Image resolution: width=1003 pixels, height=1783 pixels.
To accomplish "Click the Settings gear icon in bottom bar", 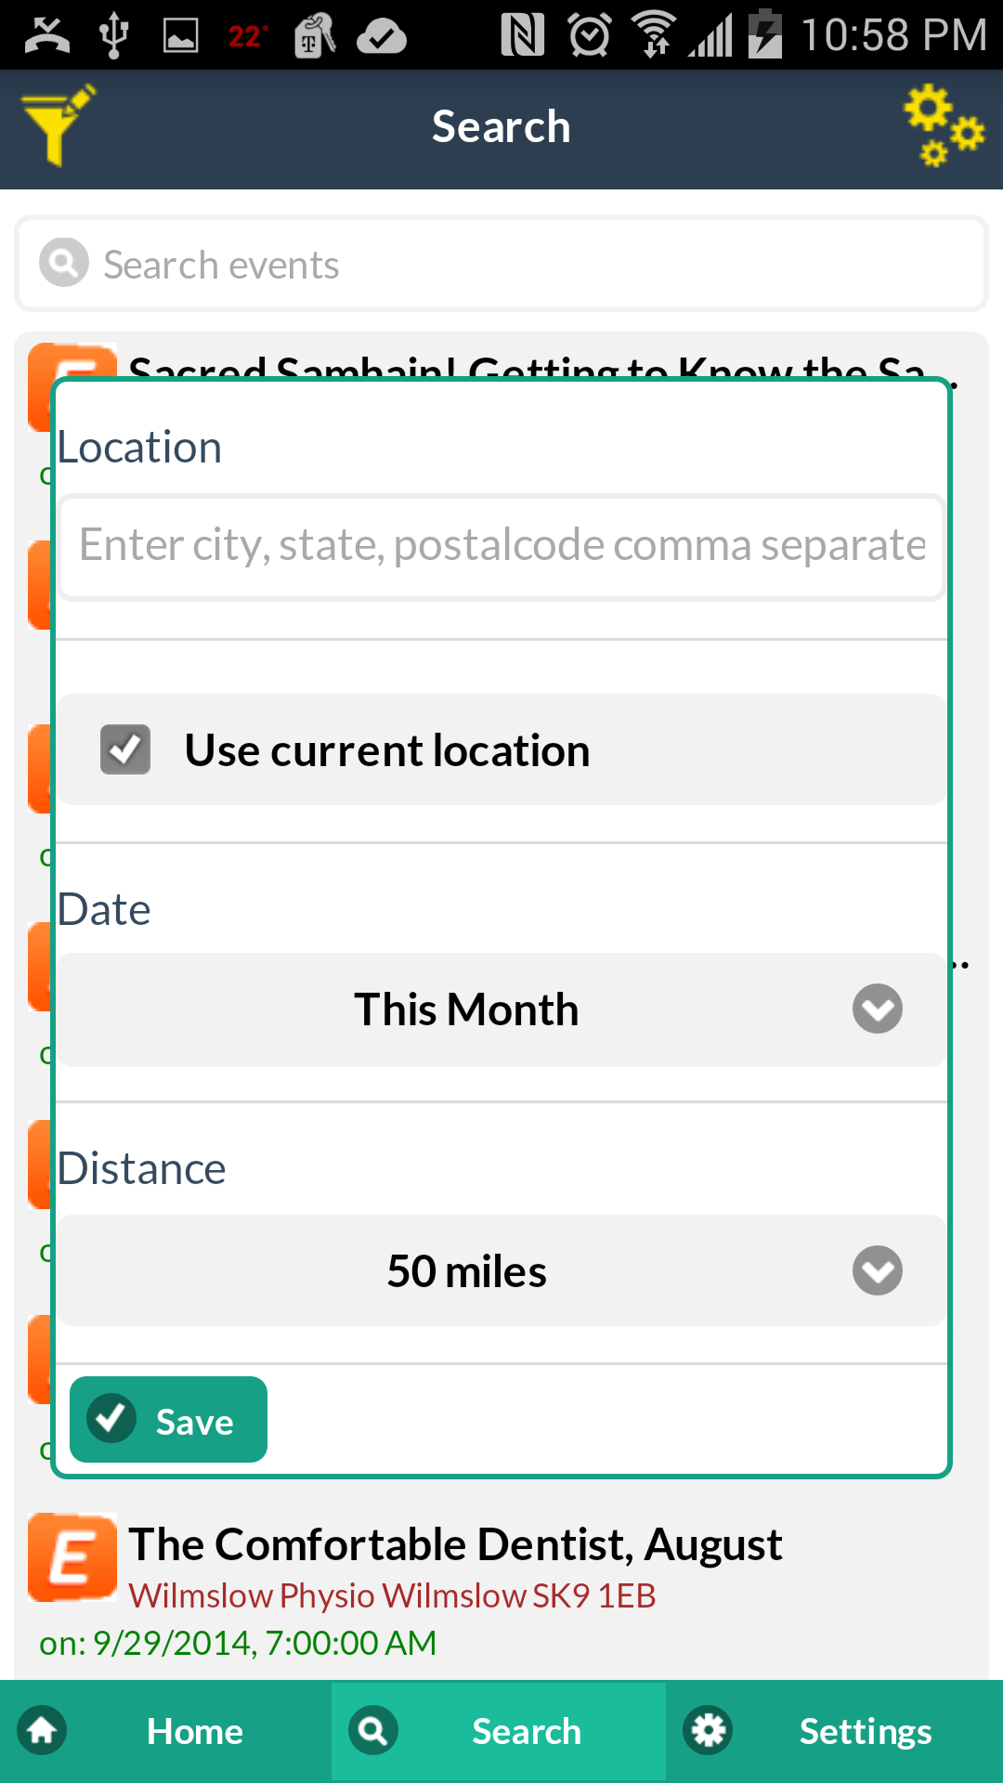I will click(708, 1731).
